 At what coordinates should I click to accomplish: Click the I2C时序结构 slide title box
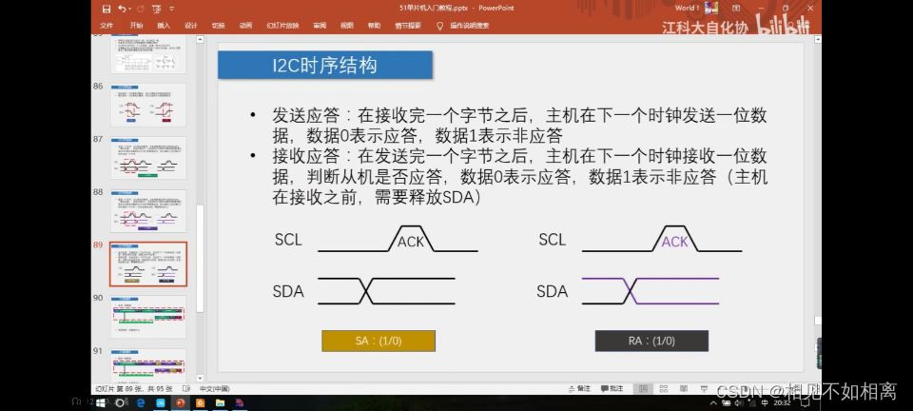[325, 65]
